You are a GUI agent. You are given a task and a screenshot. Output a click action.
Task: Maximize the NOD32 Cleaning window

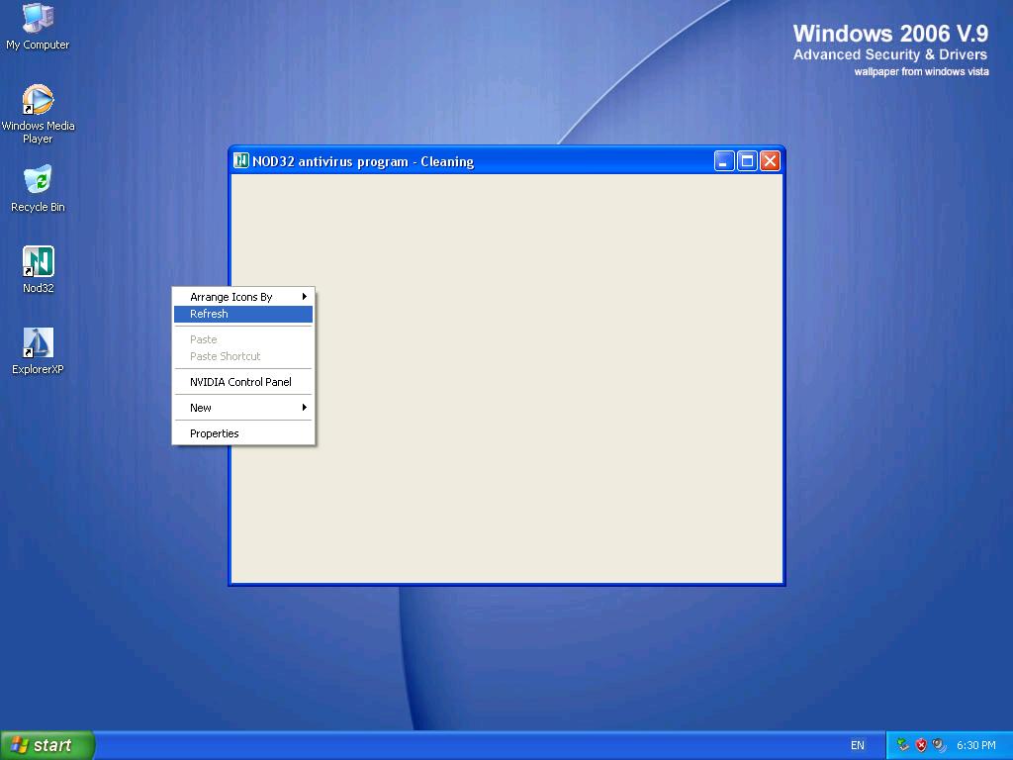pyautogui.click(x=748, y=161)
